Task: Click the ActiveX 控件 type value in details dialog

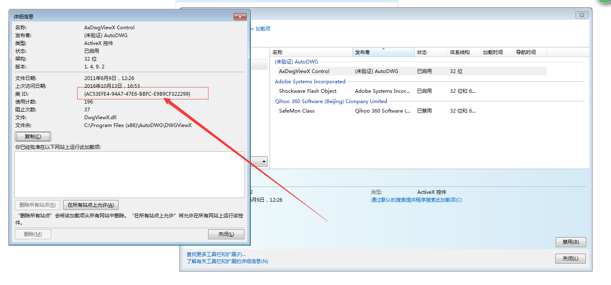Action: coord(99,43)
